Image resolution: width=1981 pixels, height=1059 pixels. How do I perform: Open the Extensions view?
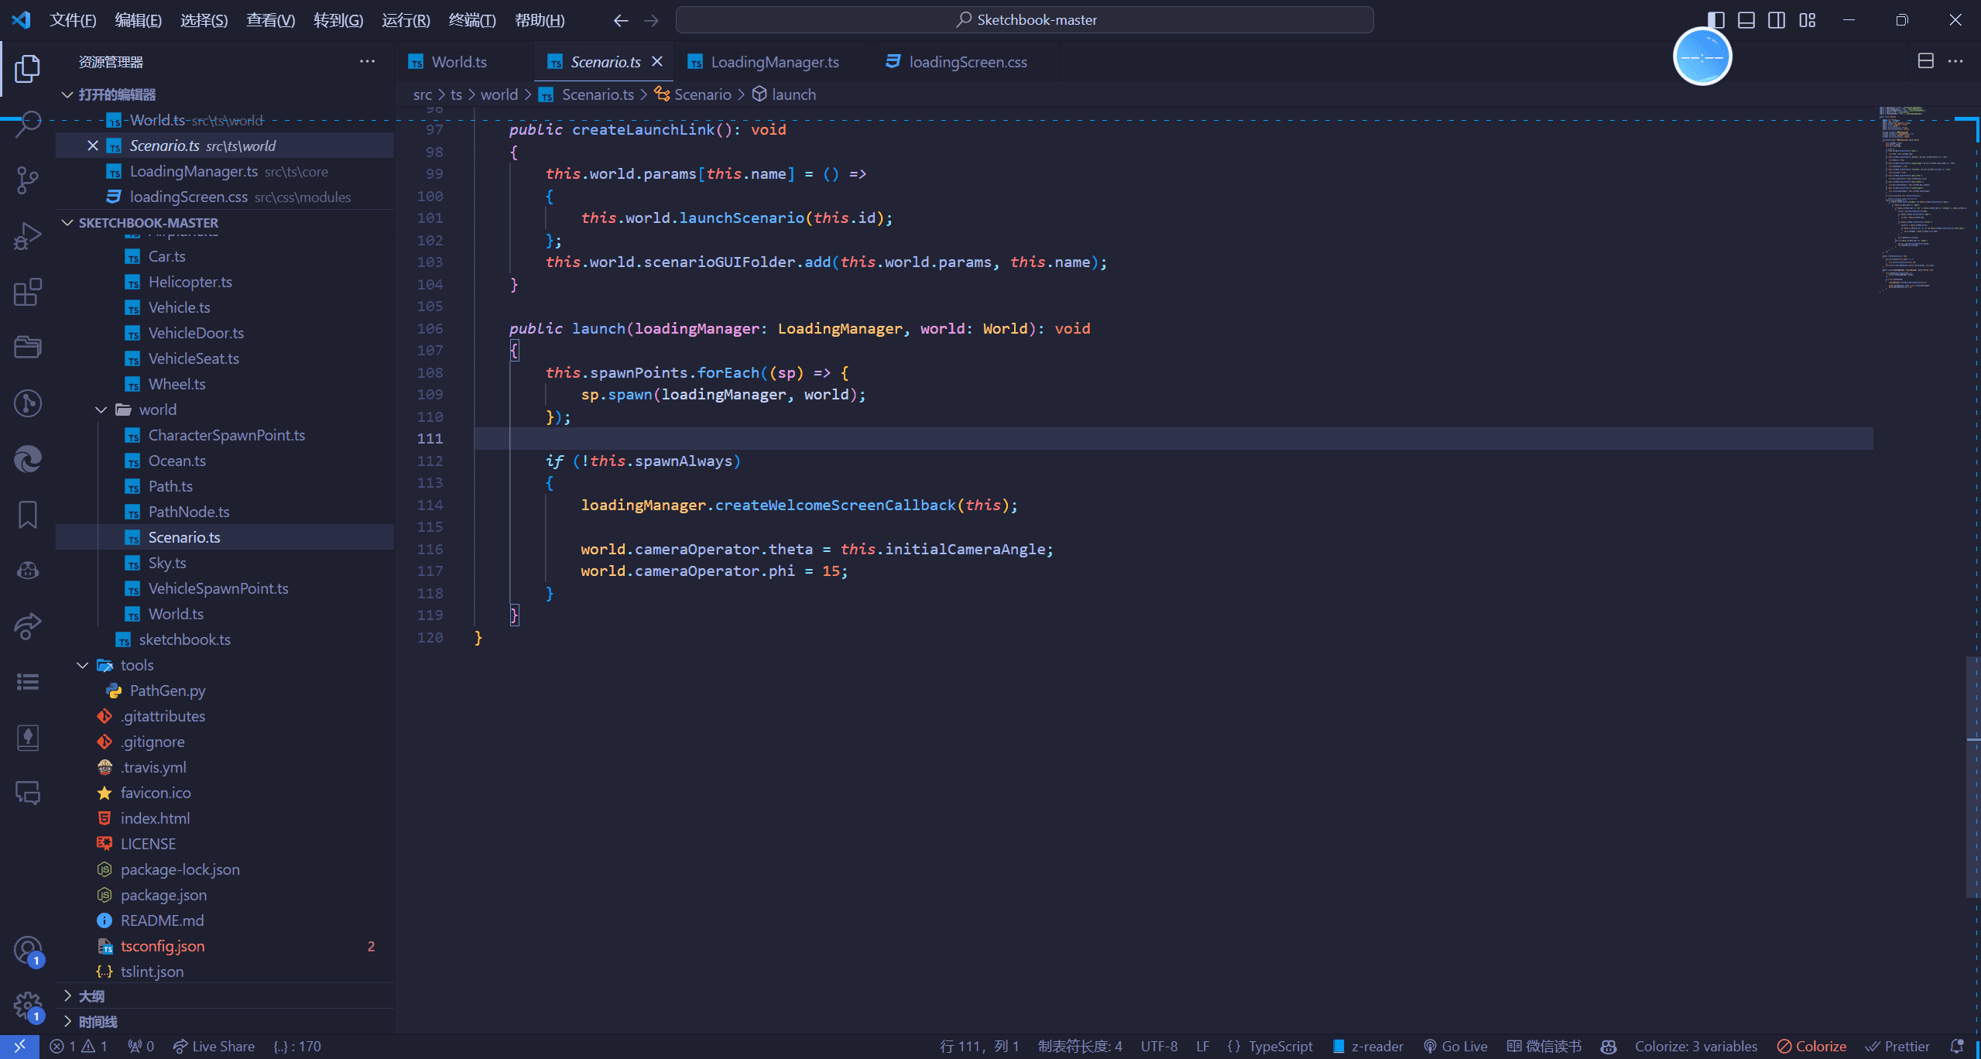tap(28, 292)
